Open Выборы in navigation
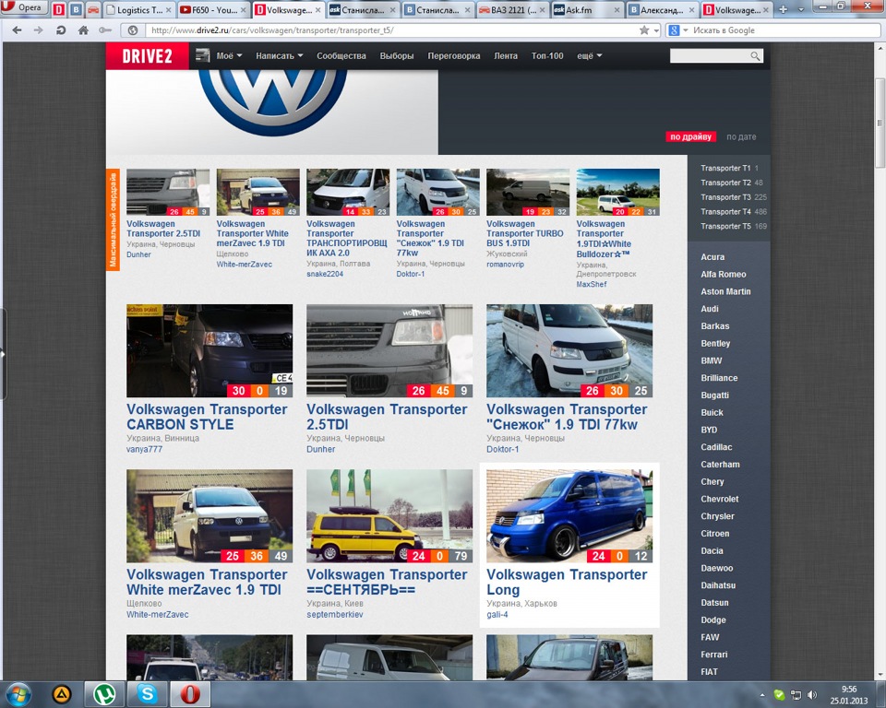This screenshot has width=886, height=708. (x=397, y=56)
